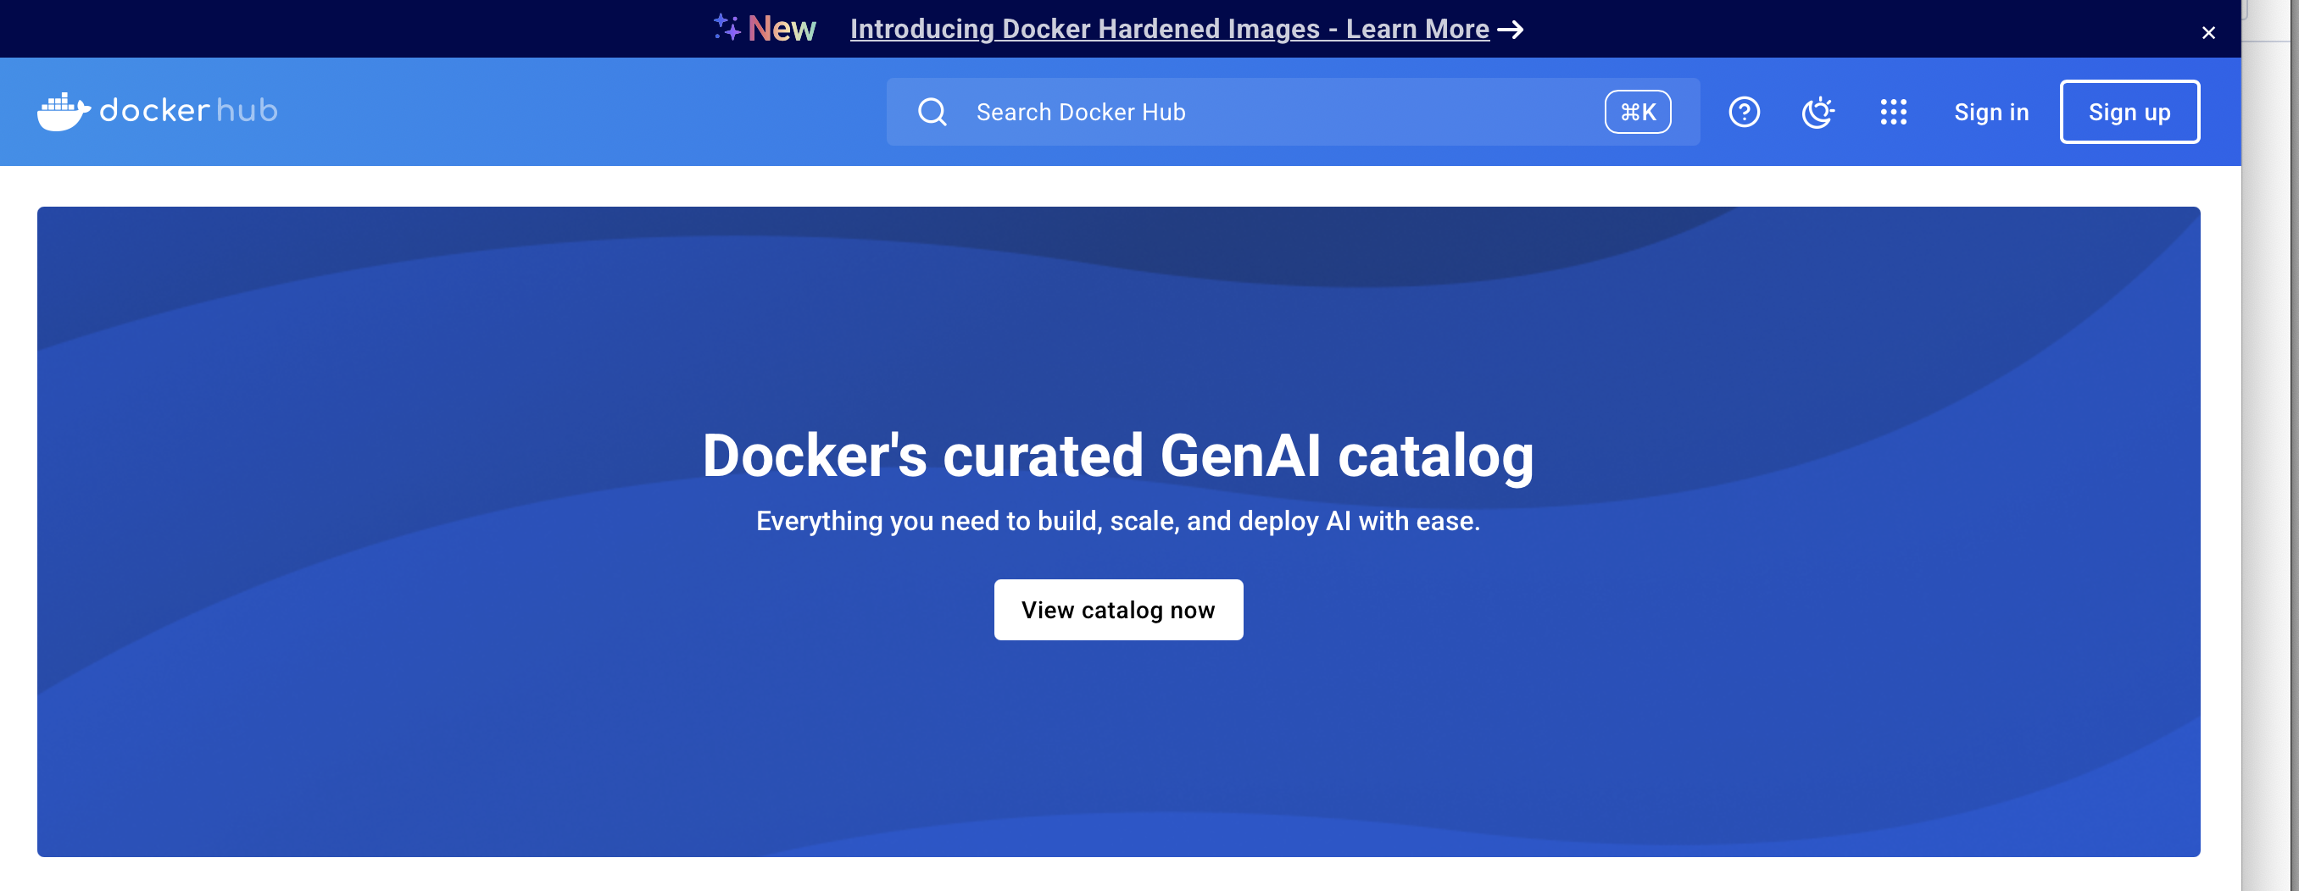Click the sparkle icon beside New
Image resolution: width=2299 pixels, height=891 pixels.
pos(726,28)
